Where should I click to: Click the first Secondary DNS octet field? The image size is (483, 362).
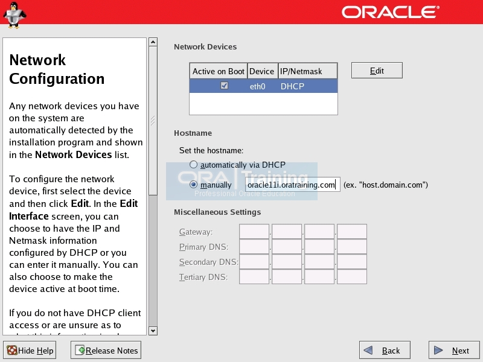[254, 262]
